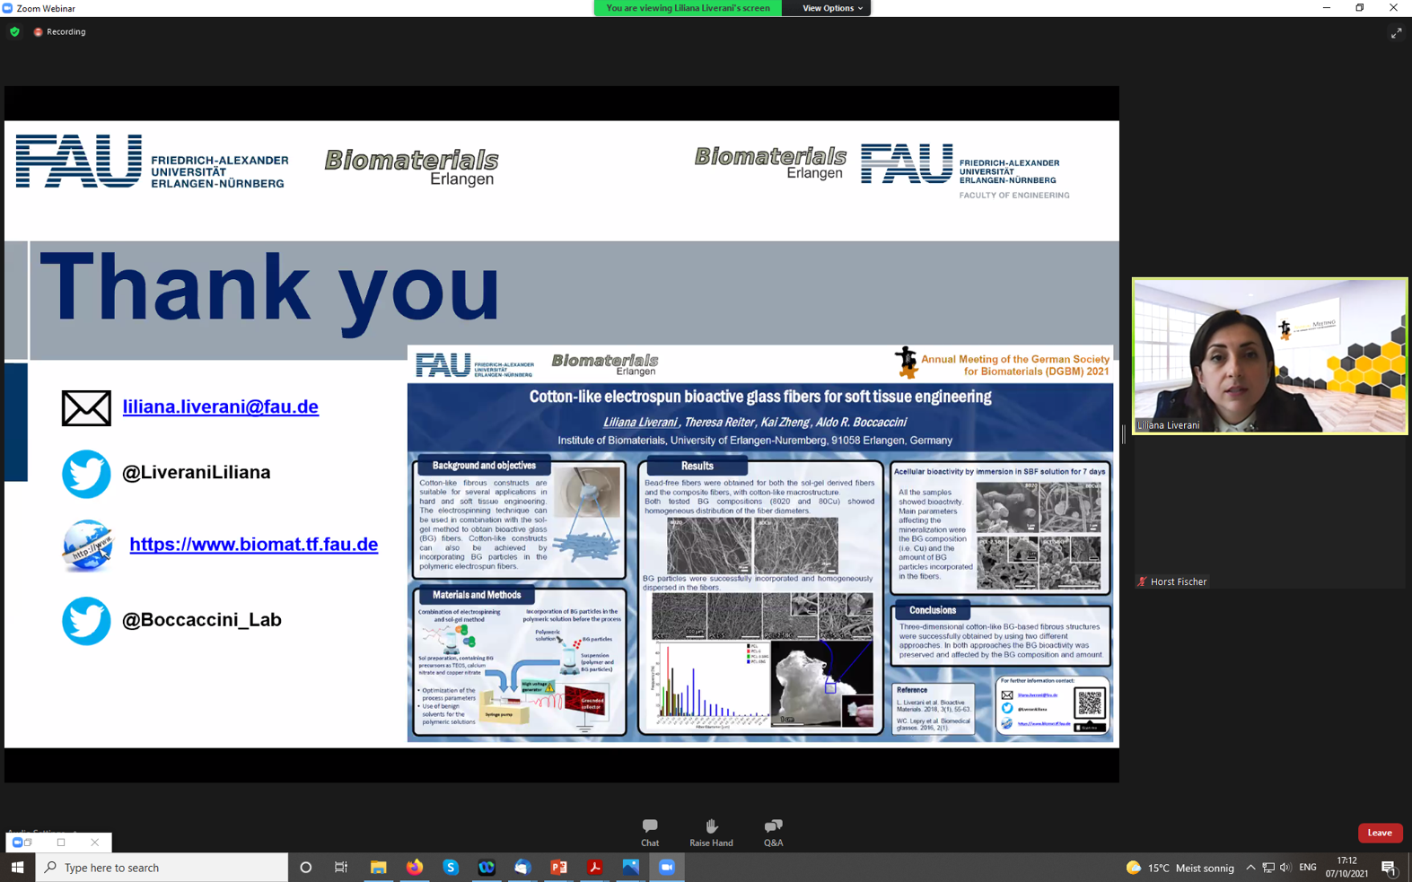Viewport: 1412px width, 882px height.
Task: Raise your hand in the webinar
Action: pos(711,831)
